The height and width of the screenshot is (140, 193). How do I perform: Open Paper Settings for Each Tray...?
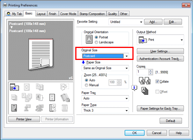point(160,109)
